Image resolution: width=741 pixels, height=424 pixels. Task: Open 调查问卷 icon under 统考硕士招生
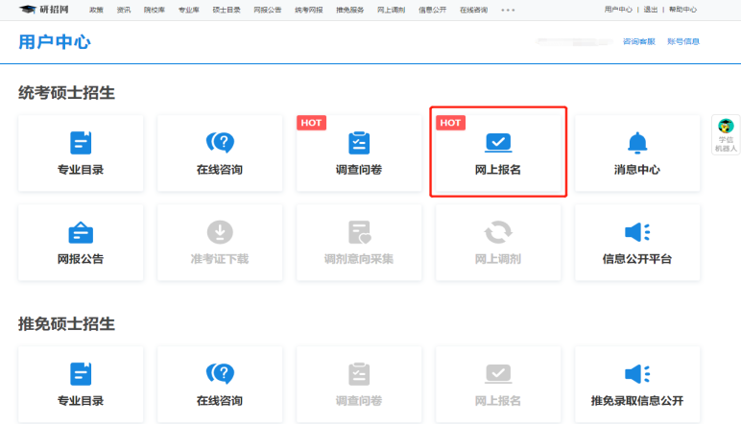click(x=359, y=143)
